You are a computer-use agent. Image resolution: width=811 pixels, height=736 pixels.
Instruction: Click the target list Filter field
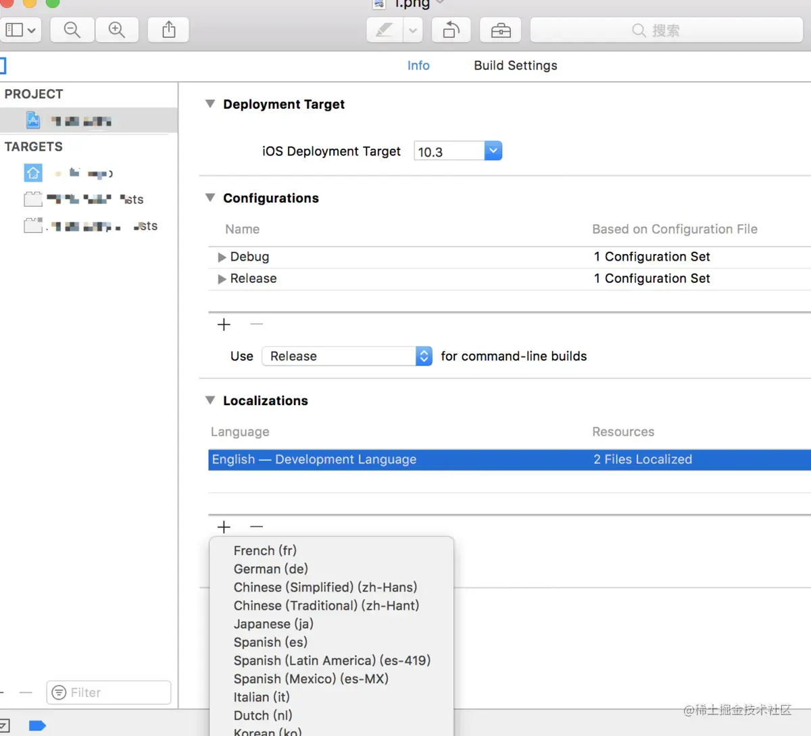click(x=109, y=693)
